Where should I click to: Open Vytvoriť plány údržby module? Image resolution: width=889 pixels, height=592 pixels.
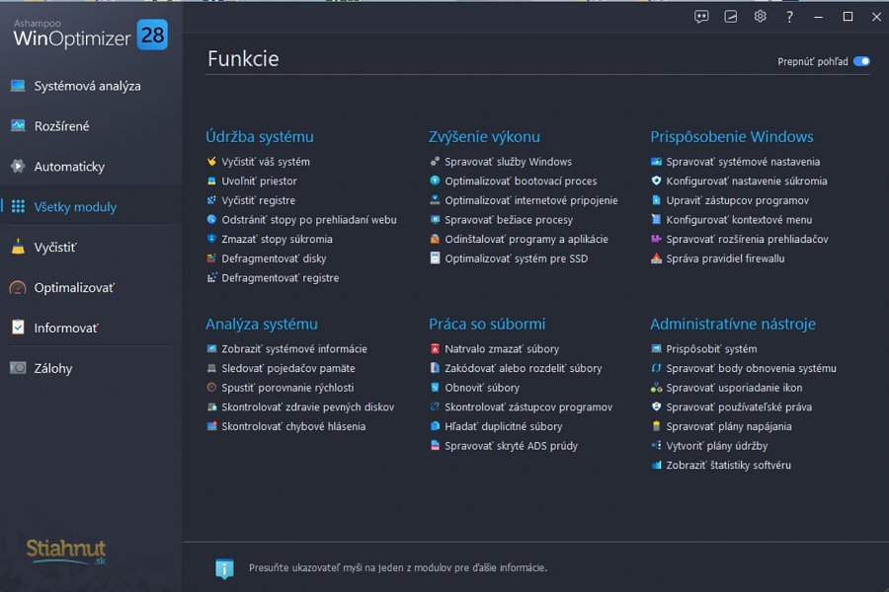coord(717,446)
